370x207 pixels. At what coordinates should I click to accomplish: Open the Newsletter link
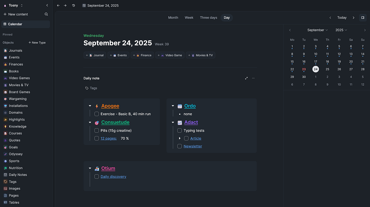(x=193, y=147)
